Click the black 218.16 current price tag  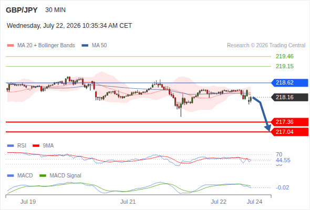tap(290, 97)
